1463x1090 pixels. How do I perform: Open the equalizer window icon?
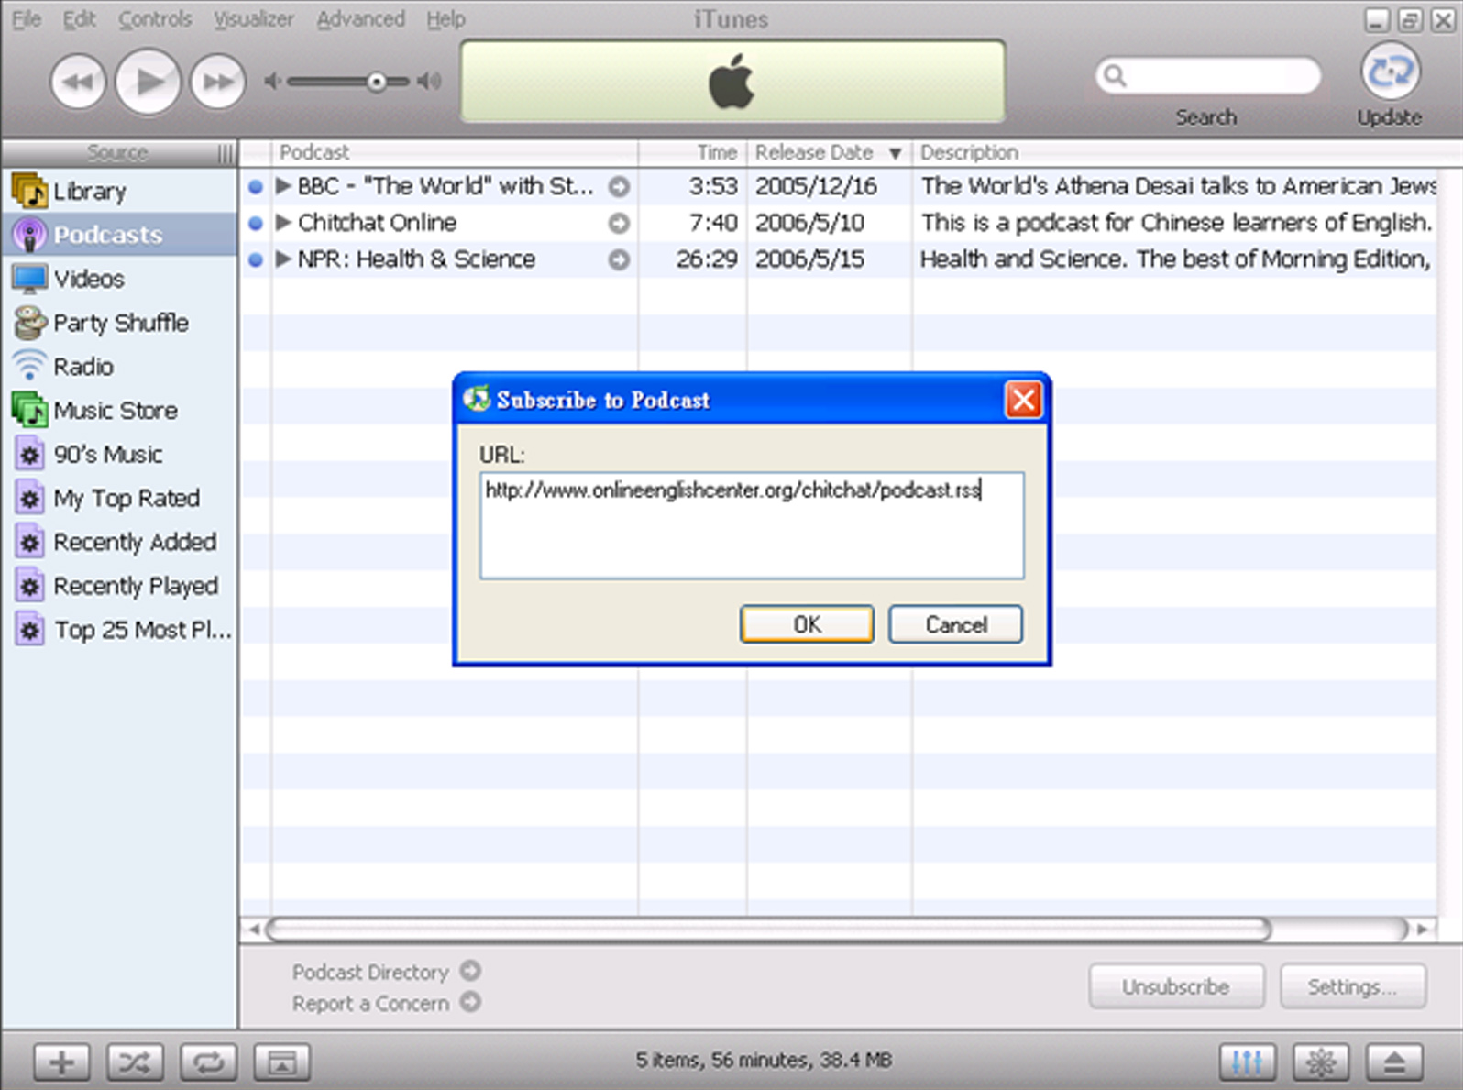click(x=1247, y=1062)
